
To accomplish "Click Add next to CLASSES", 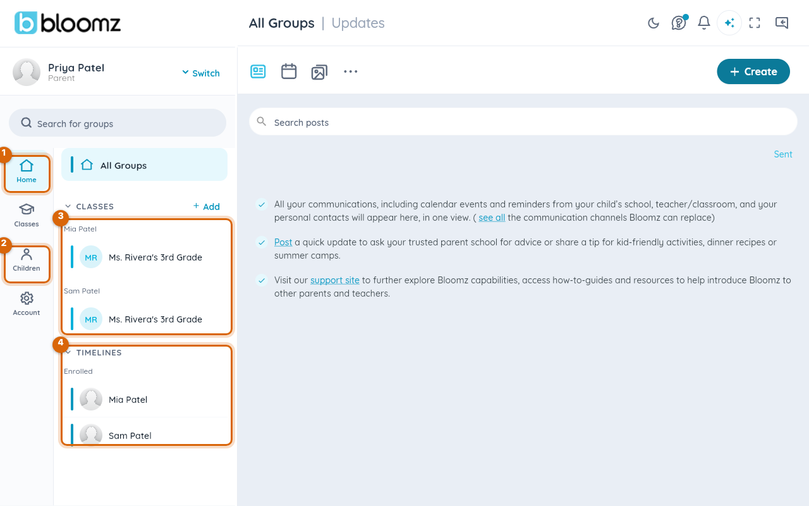I will click(207, 206).
